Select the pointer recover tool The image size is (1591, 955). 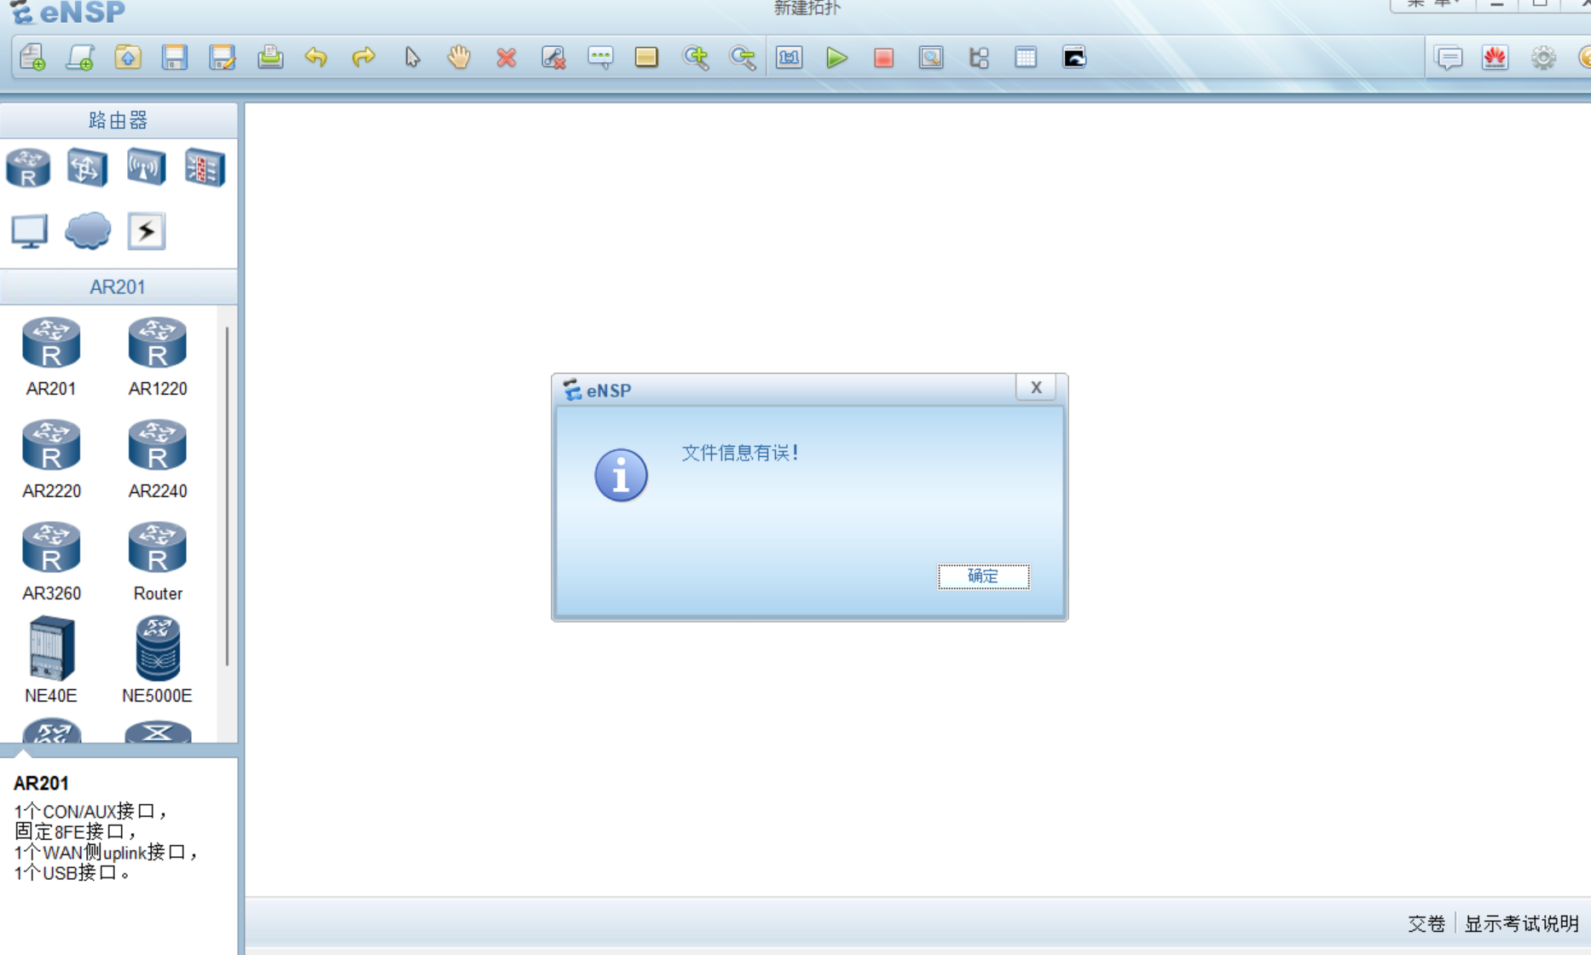pyautogui.click(x=412, y=58)
